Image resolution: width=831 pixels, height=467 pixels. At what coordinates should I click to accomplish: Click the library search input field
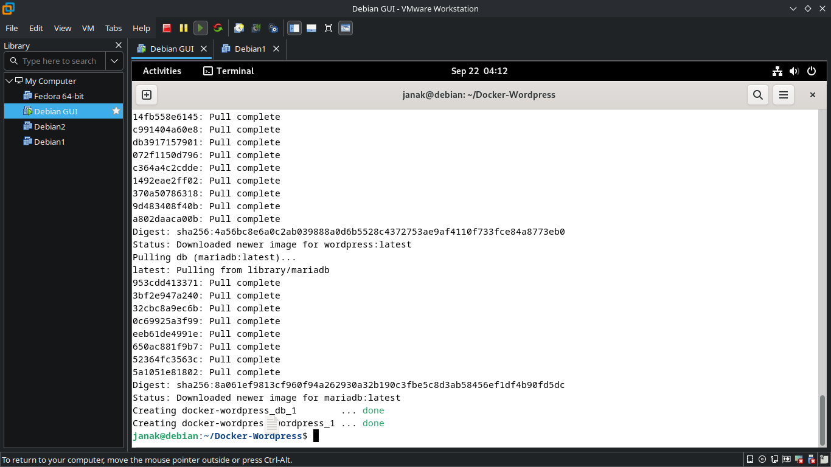point(59,61)
